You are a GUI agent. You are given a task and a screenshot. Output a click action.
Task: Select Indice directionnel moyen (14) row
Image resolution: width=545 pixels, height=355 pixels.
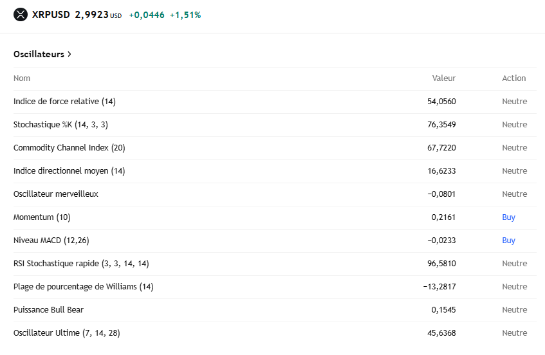[69, 171]
